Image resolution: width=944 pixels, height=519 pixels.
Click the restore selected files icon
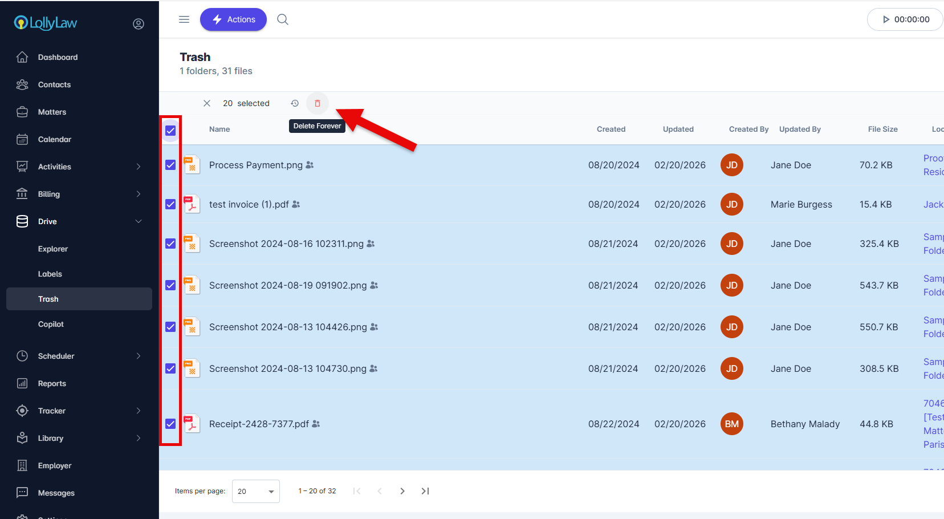pos(295,103)
